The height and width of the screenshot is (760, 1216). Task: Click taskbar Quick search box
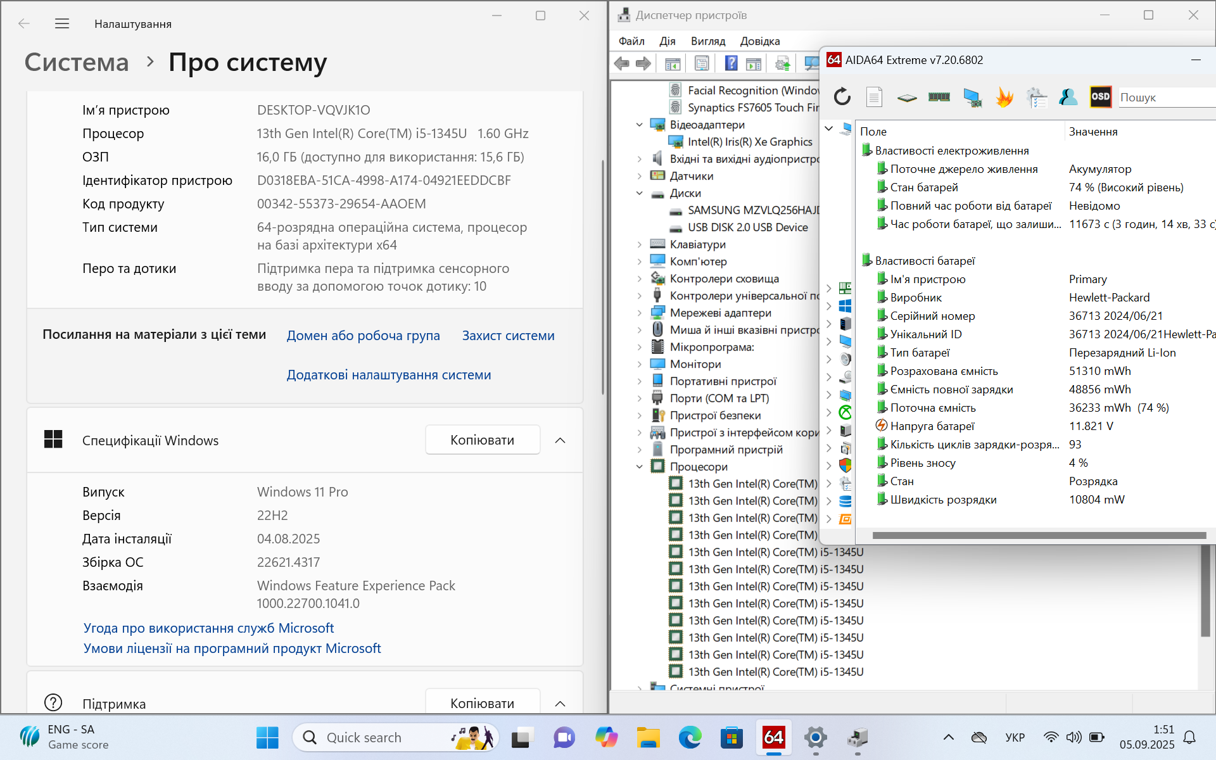point(396,737)
